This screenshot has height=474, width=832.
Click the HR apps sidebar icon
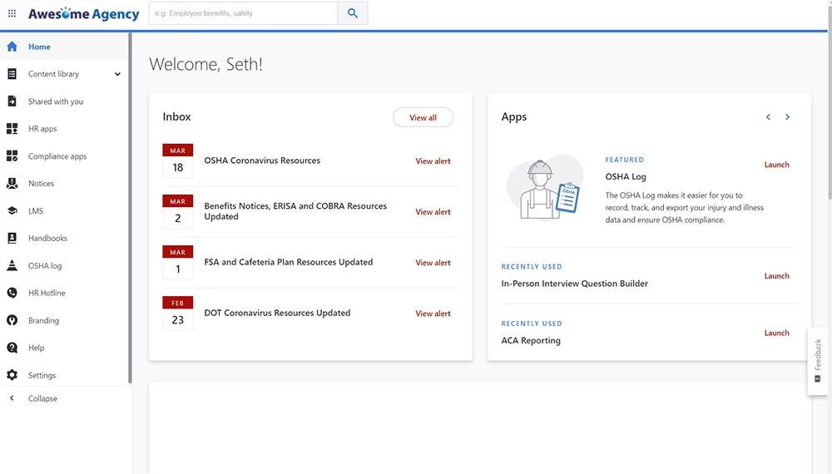click(x=12, y=129)
